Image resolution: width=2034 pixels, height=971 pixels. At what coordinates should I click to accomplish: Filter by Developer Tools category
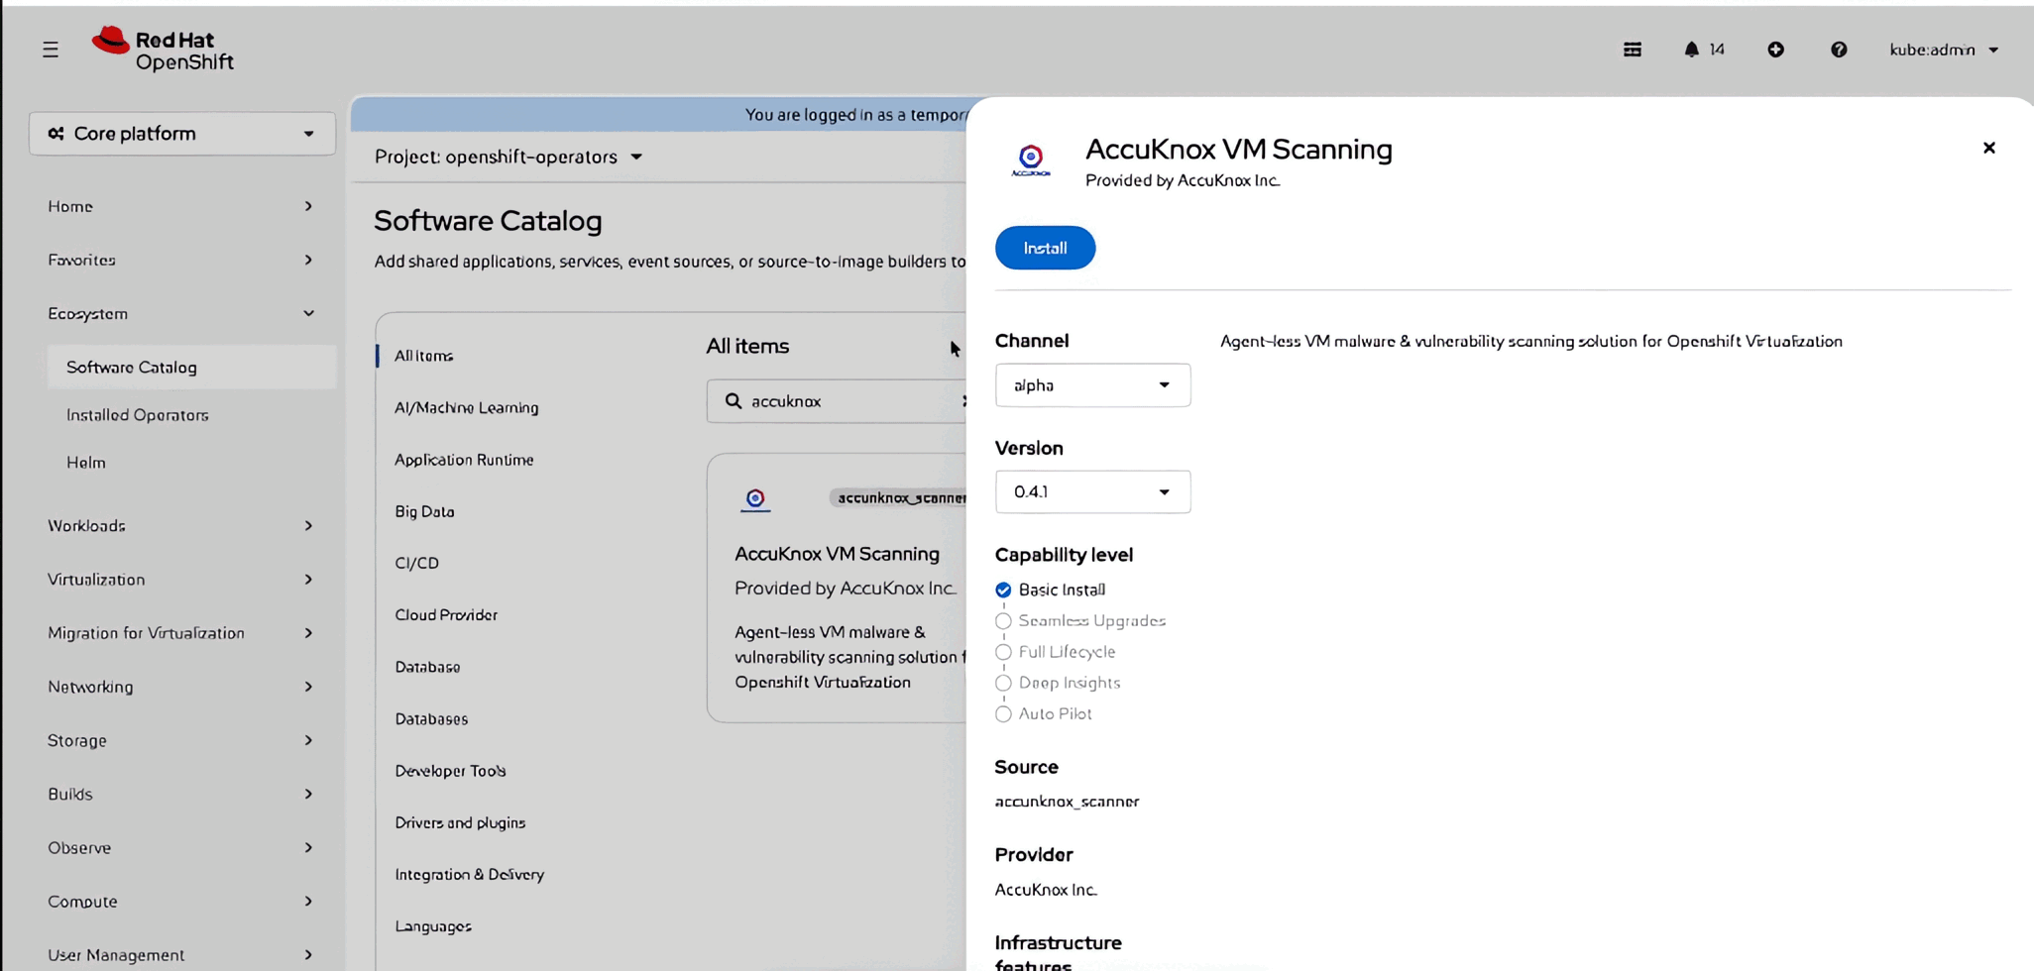(x=450, y=771)
